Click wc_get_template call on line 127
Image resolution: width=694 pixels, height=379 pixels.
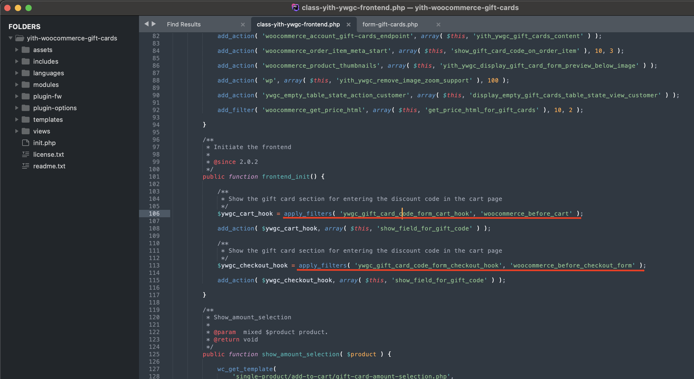(x=245, y=369)
